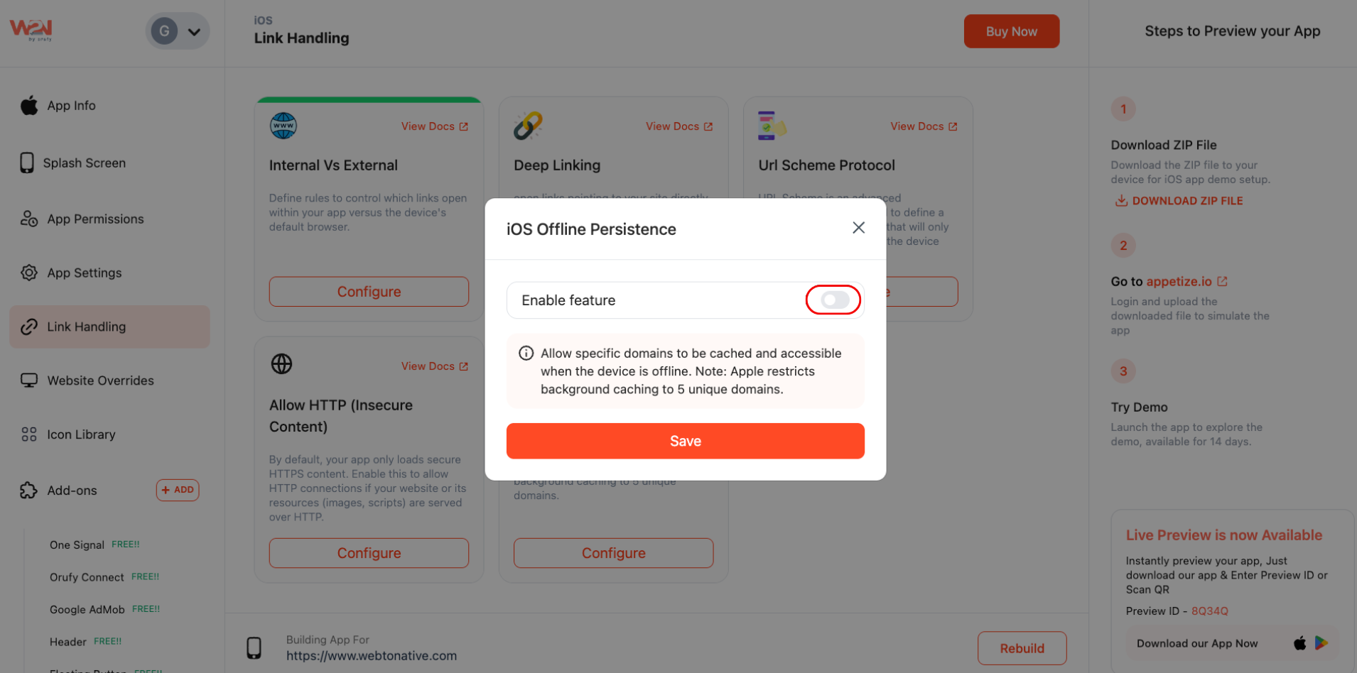Image resolution: width=1357 pixels, height=673 pixels.
Task: Click the Link Handling chain icon
Action: click(29, 327)
